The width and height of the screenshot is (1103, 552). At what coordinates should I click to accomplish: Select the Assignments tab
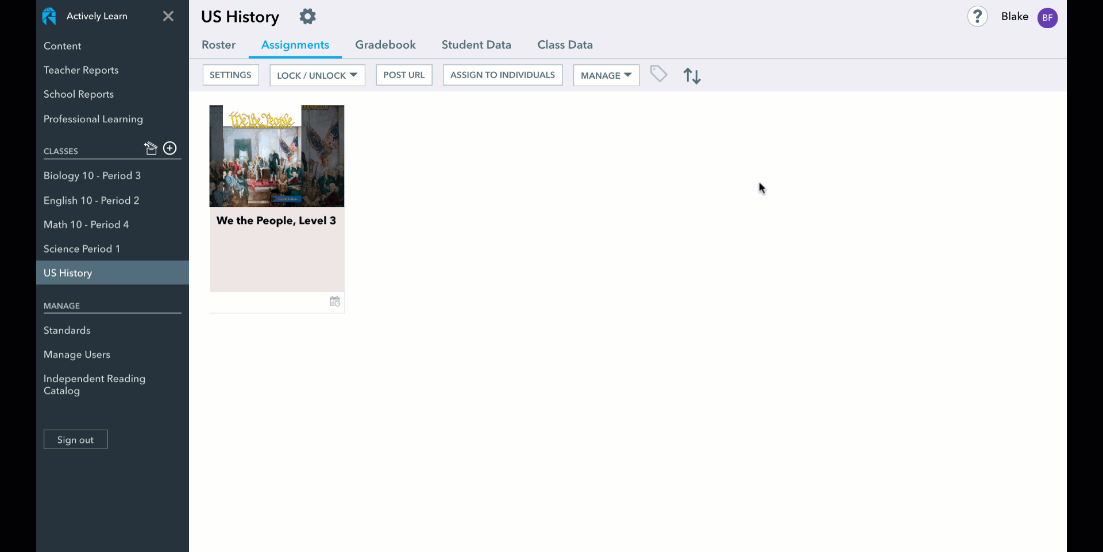(295, 45)
